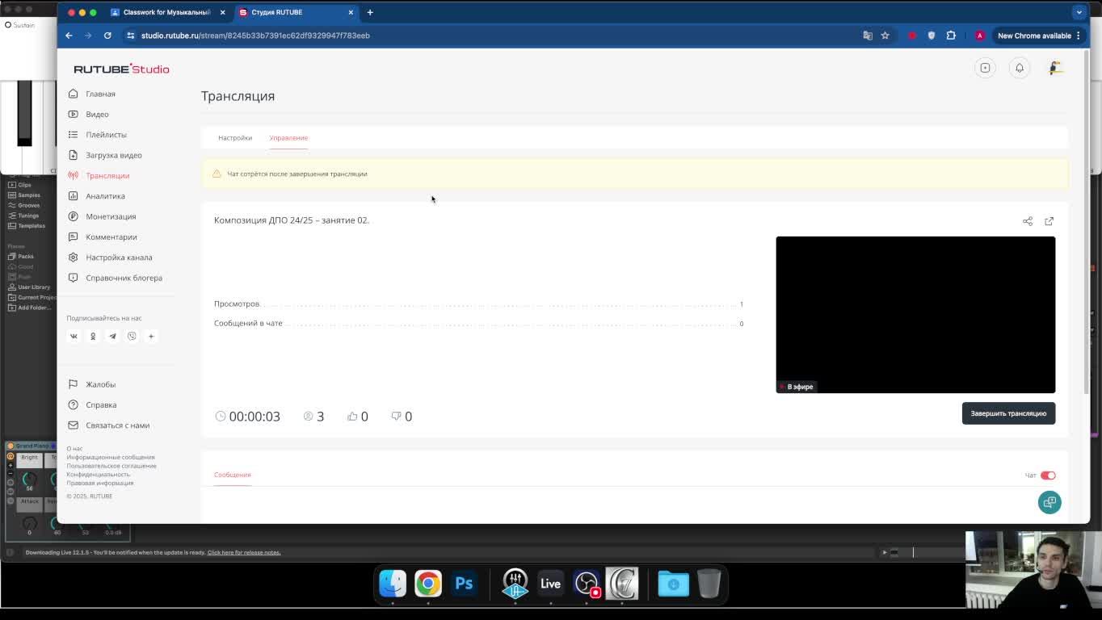Open the Chrome profile avatar

tap(980, 36)
